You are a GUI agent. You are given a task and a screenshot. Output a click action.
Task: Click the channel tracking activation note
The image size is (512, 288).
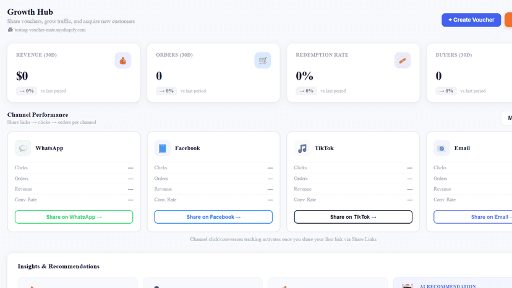(x=283, y=239)
